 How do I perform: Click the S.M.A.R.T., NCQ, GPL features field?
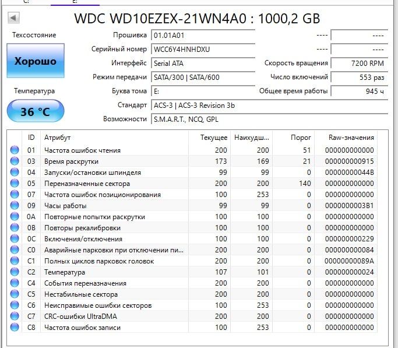coord(270,119)
